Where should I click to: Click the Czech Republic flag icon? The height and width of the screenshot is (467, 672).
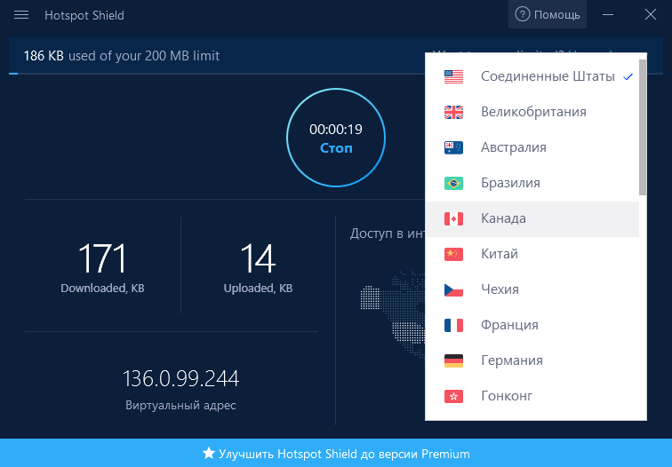[x=453, y=289]
